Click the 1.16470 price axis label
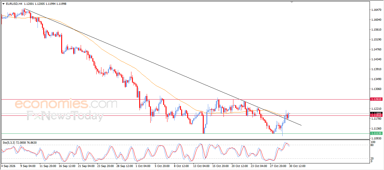Screen dimensions: 384x170 (x=376, y=10)
